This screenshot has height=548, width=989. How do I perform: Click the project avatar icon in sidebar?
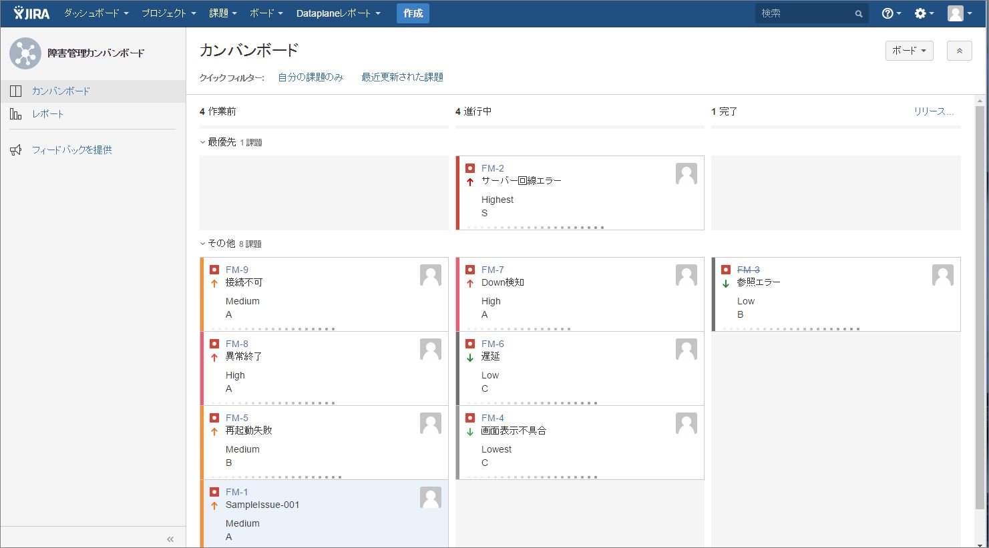pyautogui.click(x=25, y=53)
